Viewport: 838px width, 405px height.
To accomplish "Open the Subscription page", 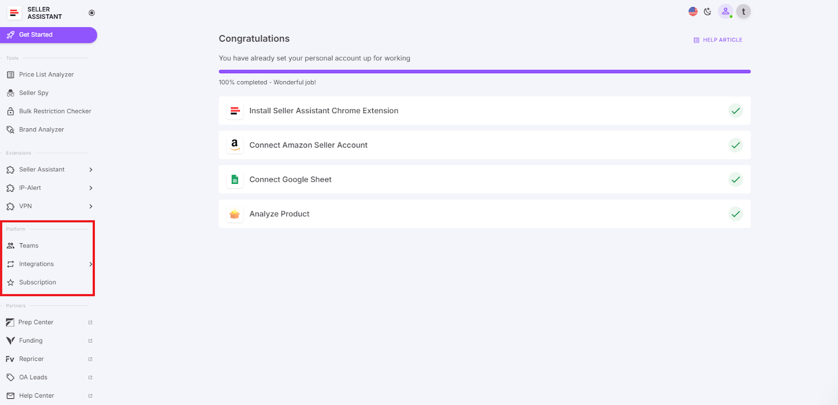I will (37, 282).
